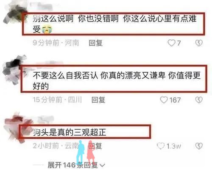This screenshot has width=212, height=175.
Task: Dislike the Henan comment via broken heart
Action: pyautogui.click(x=199, y=43)
